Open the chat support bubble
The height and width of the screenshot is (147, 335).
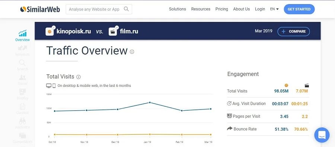tap(322, 135)
